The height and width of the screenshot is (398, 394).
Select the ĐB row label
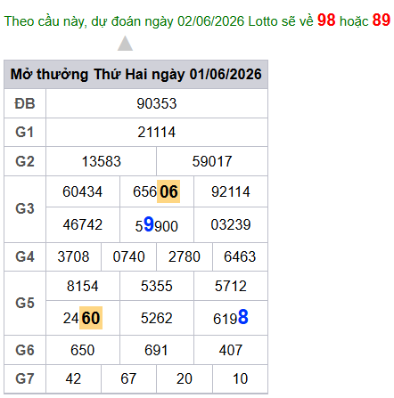(25, 104)
